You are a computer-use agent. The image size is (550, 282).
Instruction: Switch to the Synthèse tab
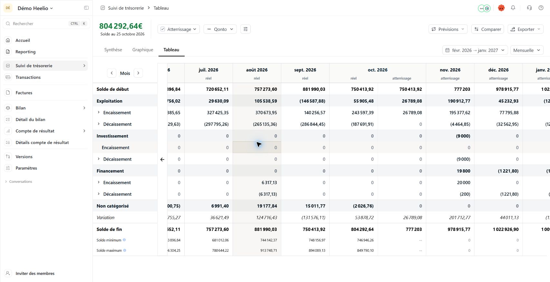click(113, 50)
